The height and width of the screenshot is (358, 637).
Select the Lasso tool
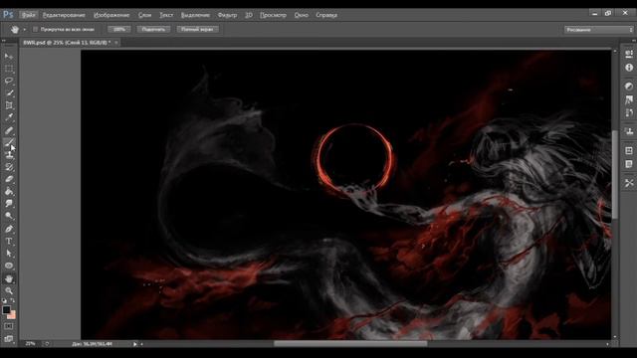click(9, 81)
